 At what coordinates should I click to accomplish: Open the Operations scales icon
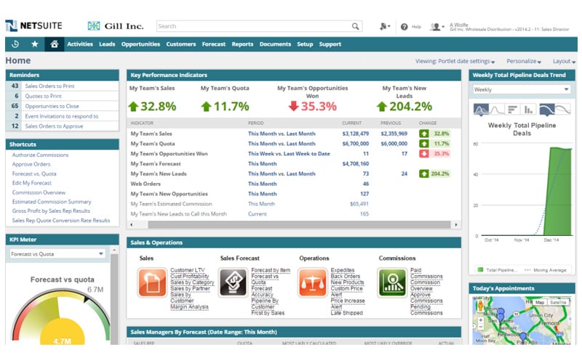coord(313,282)
